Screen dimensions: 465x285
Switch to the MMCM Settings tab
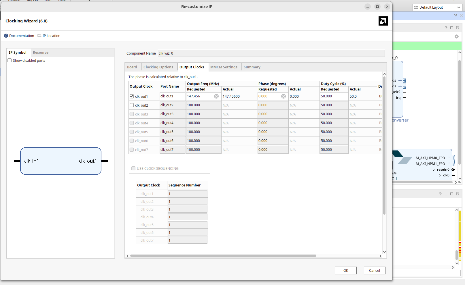coord(224,67)
